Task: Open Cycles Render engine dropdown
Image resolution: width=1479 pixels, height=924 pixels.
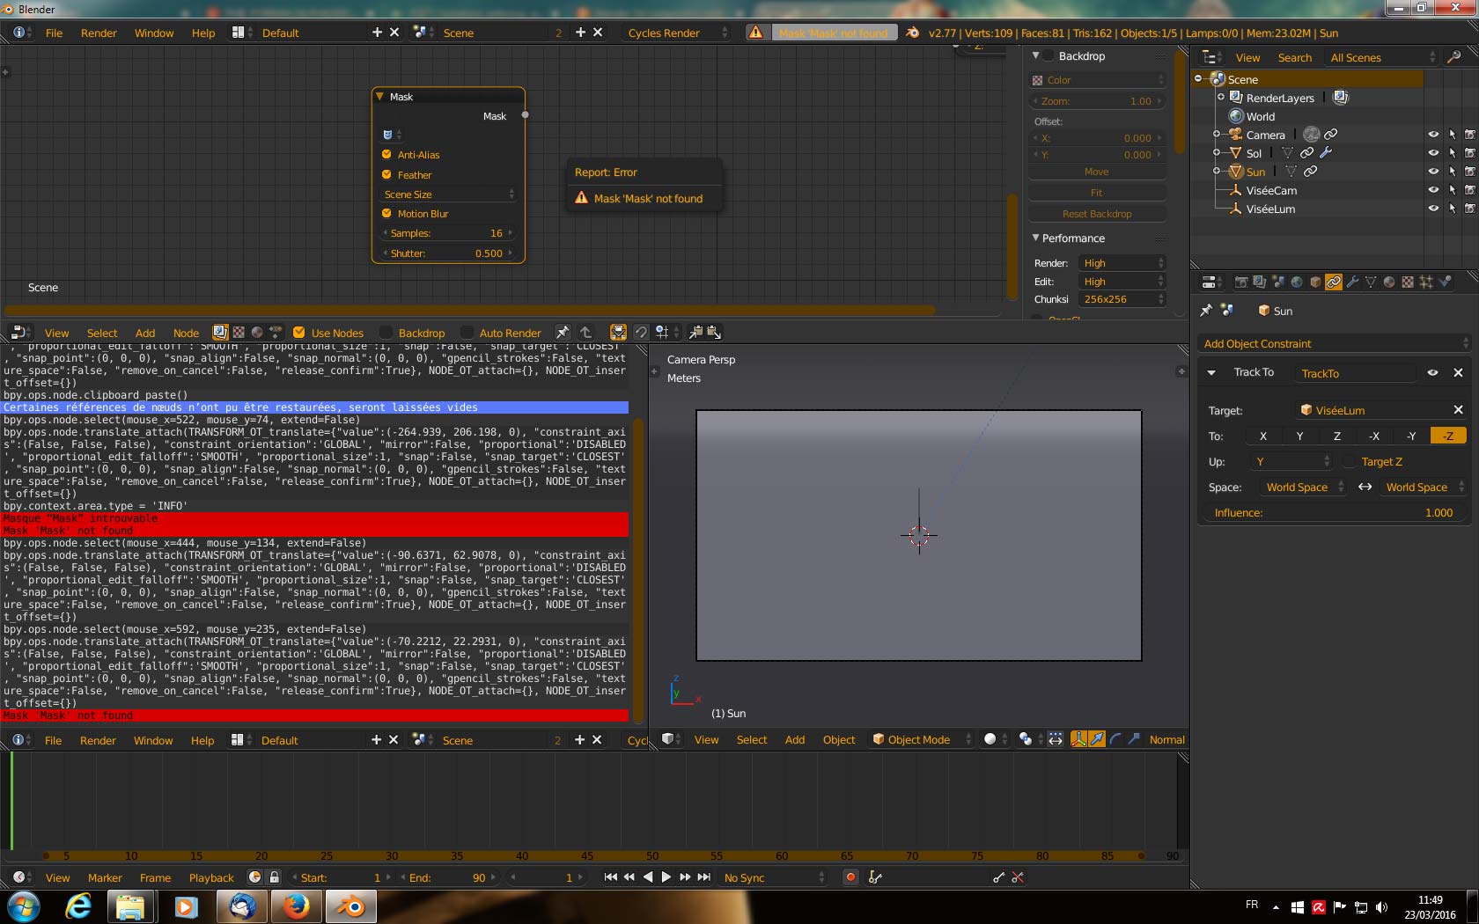Action: click(x=678, y=33)
